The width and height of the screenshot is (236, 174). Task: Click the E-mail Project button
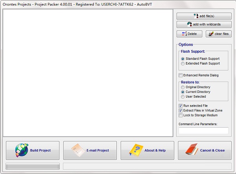click(90, 150)
